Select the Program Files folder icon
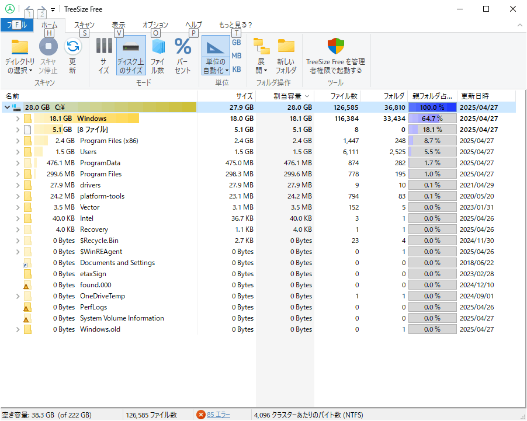Image resolution: width=527 pixels, height=421 pixels. click(x=27, y=174)
